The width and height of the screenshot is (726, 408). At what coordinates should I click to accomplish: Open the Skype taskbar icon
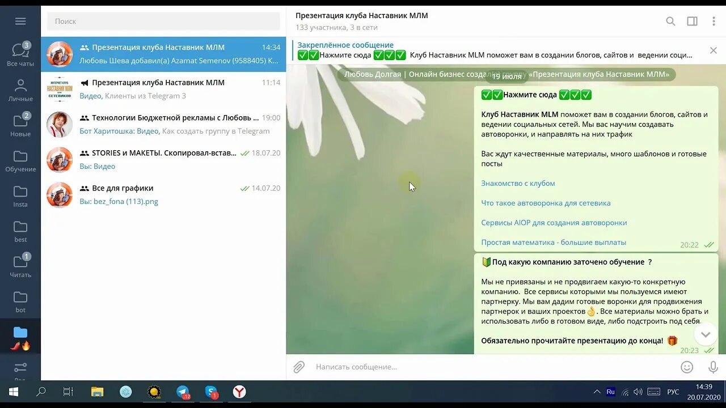click(211, 392)
